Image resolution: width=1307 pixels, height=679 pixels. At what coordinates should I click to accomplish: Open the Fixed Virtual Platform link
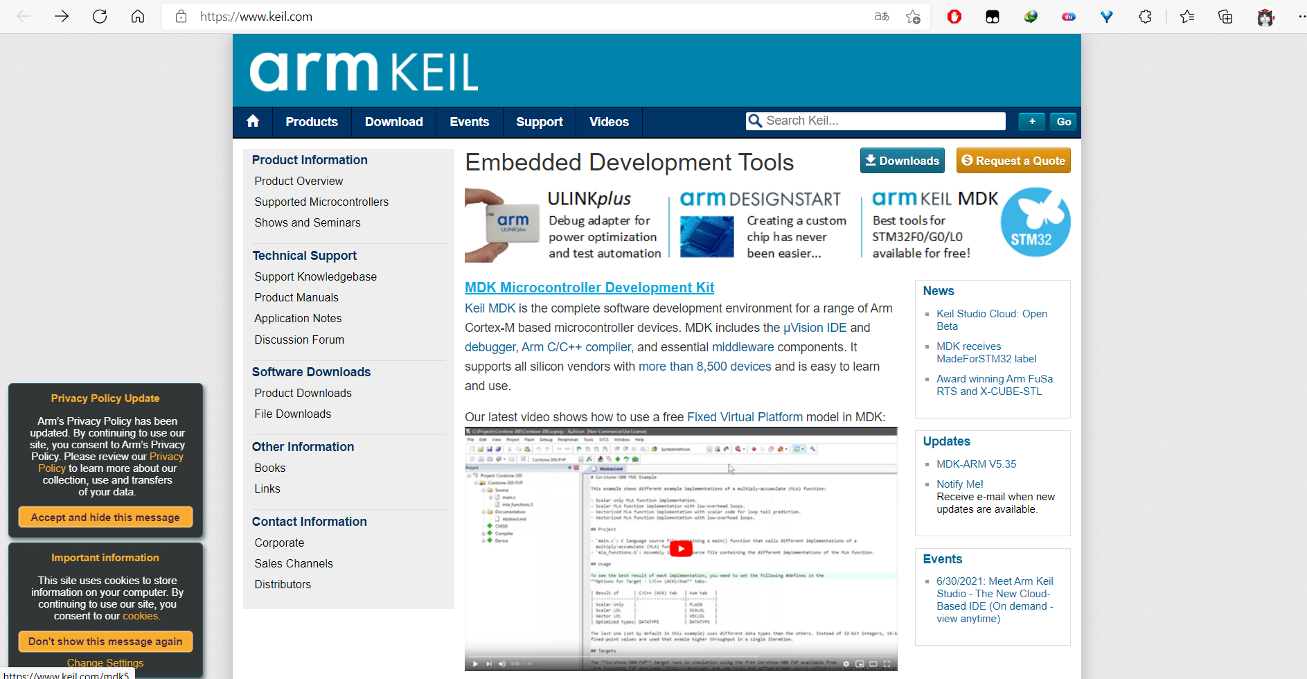coord(745,417)
